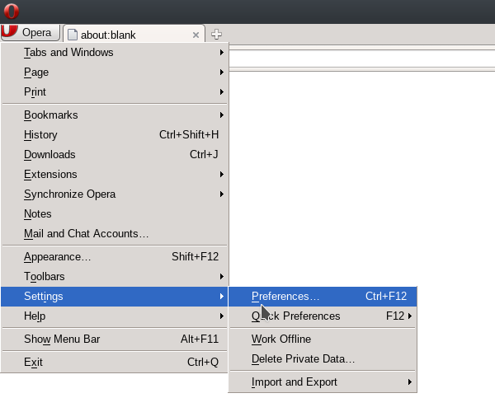Screen dimensions: 495x412
Task: Click the Opera menu button
Action: point(31,33)
